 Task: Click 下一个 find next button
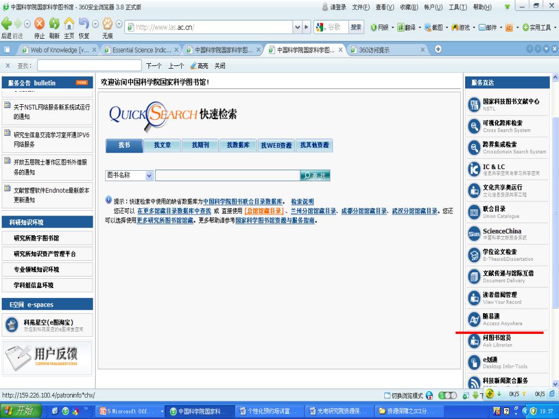pyautogui.click(x=153, y=65)
